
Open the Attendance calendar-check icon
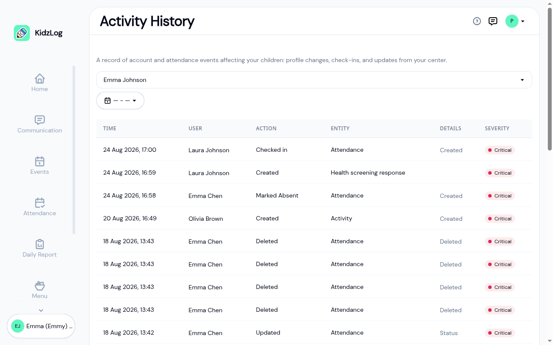[x=40, y=203]
